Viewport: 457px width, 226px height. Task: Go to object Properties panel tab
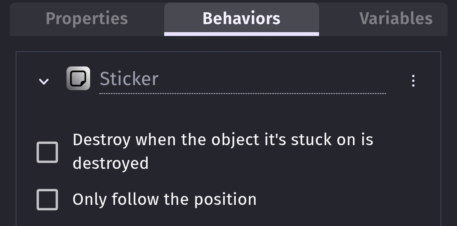(87, 19)
